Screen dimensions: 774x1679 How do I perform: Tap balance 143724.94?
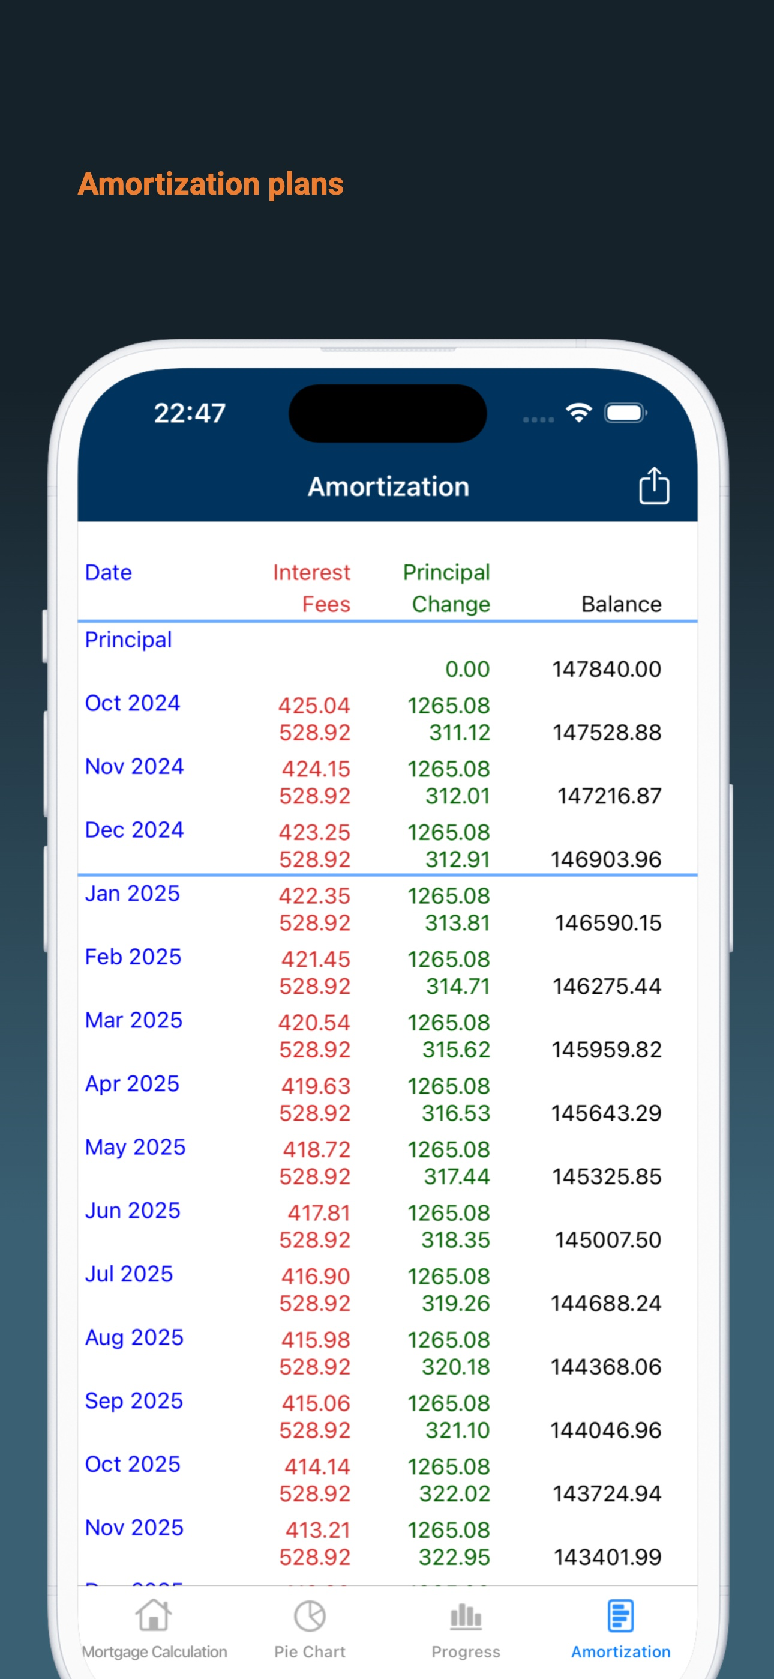(607, 1493)
